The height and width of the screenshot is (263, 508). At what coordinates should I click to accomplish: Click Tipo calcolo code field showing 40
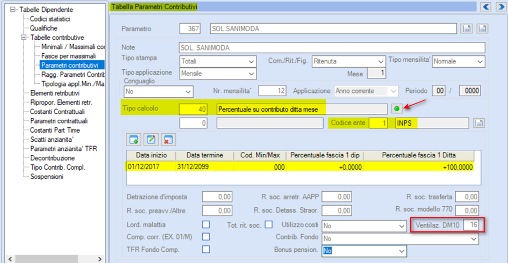[x=193, y=109]
